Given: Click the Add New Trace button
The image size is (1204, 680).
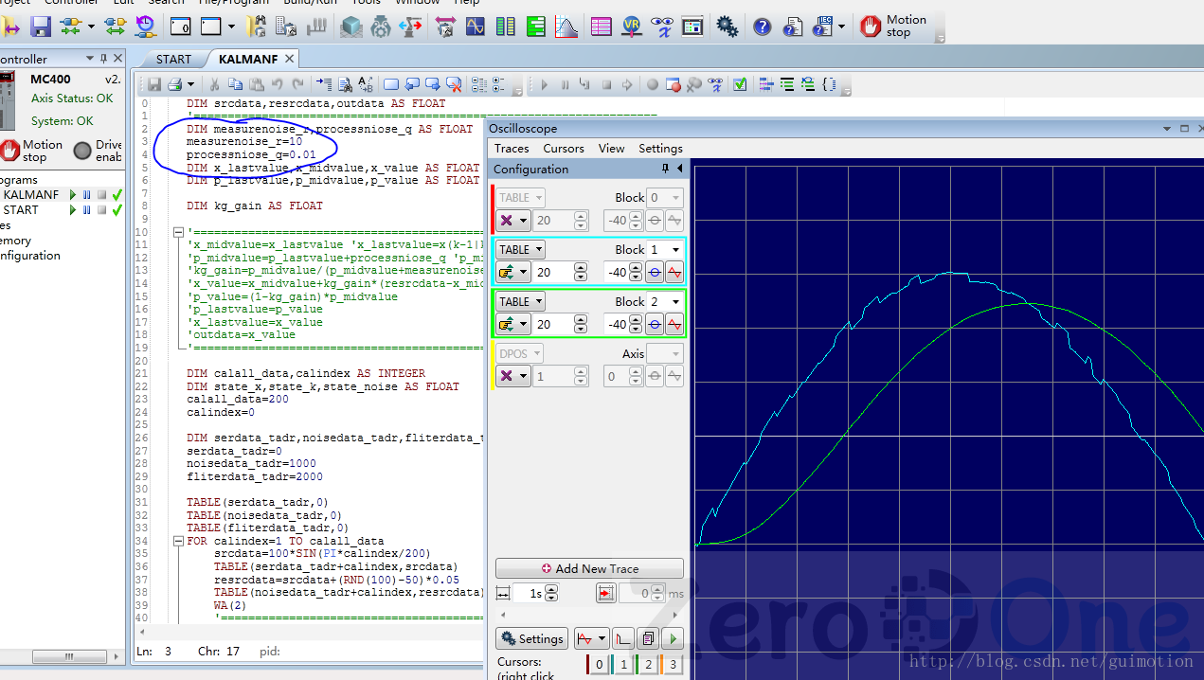Looking at the screenshot, I should tap(589, 568).
